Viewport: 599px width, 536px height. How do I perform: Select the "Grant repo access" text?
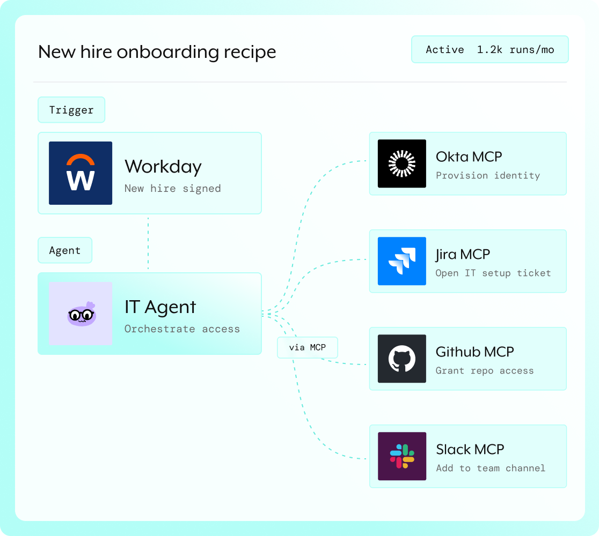tap(485, 371)
